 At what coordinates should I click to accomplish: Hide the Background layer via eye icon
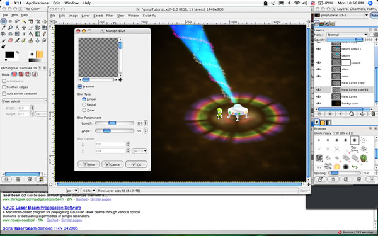pos(318,103)
